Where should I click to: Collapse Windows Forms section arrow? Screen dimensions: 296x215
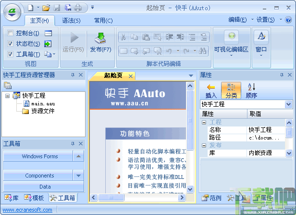click(x=78, y=156)
